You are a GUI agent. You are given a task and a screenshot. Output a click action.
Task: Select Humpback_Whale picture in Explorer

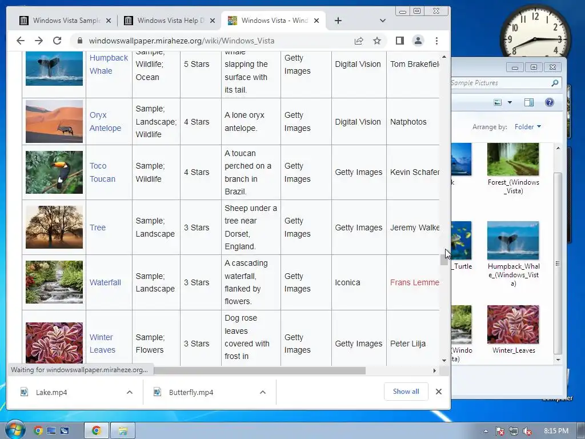pyautogui.click(x=513, y=254)
